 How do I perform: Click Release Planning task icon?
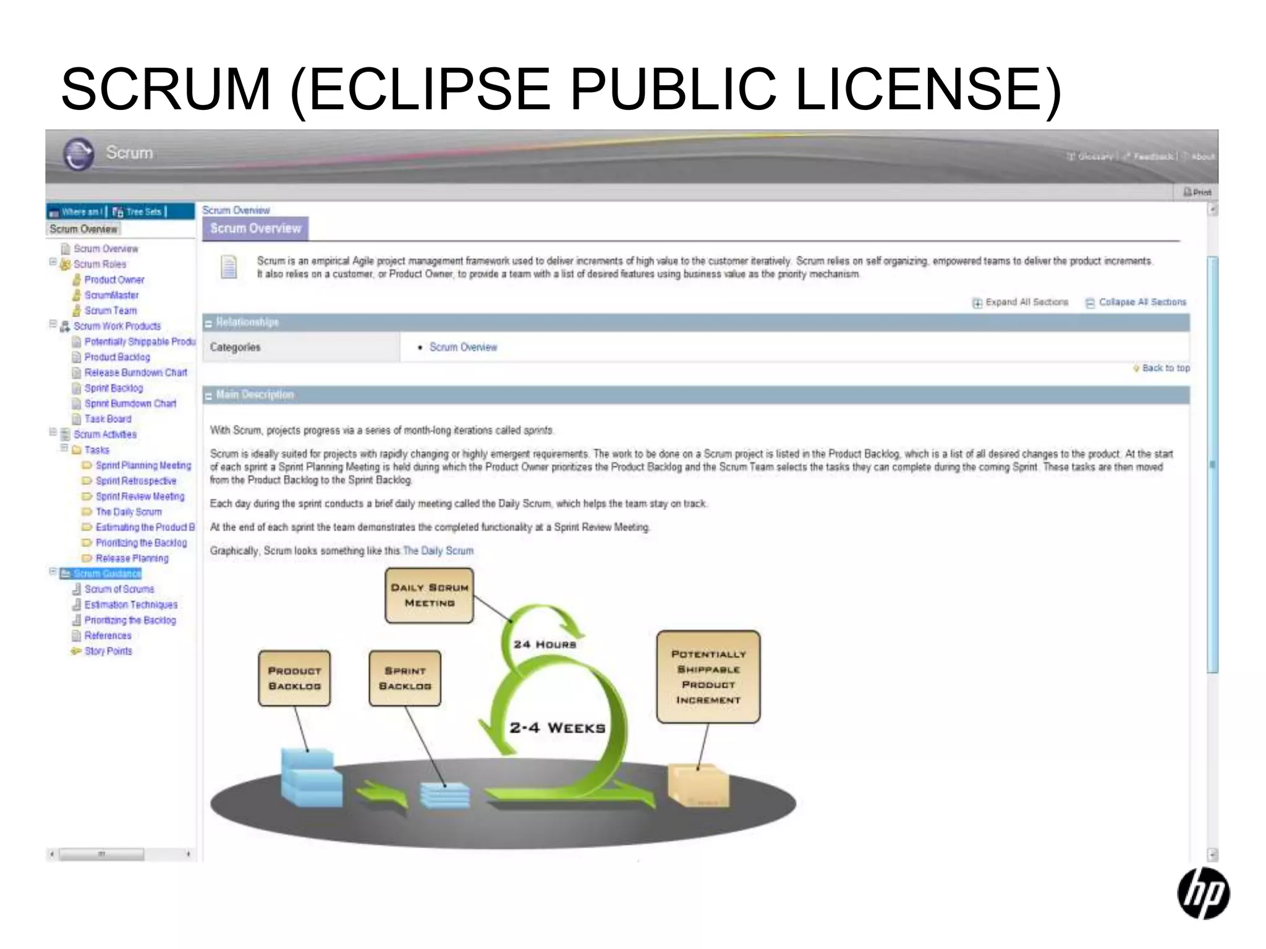pyautogui.click(x=87, y=558)
